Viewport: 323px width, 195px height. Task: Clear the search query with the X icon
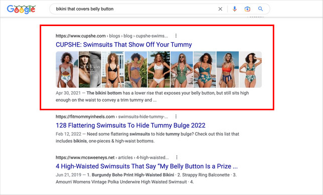pyautogui.click(x=220, y=9)
